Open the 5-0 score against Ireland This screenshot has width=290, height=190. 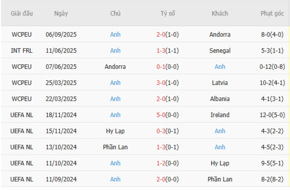point(168,115)
